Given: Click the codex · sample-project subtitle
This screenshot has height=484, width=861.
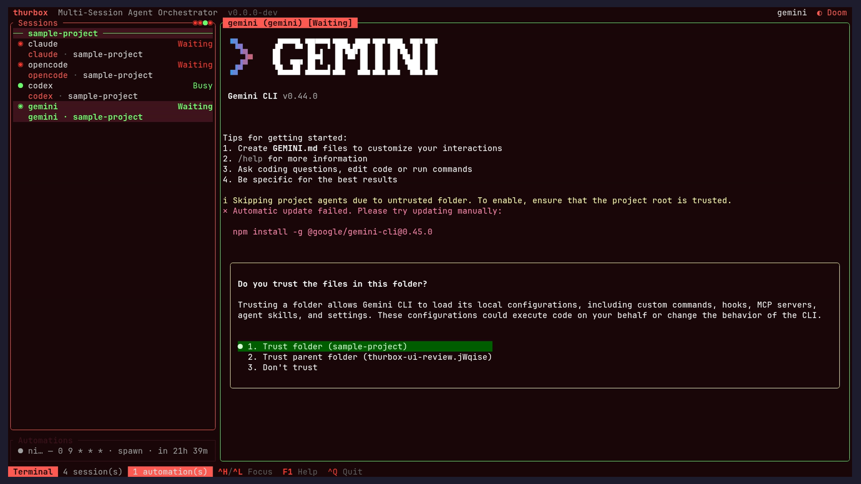Looking at the screenshot, I should [83, 96].
